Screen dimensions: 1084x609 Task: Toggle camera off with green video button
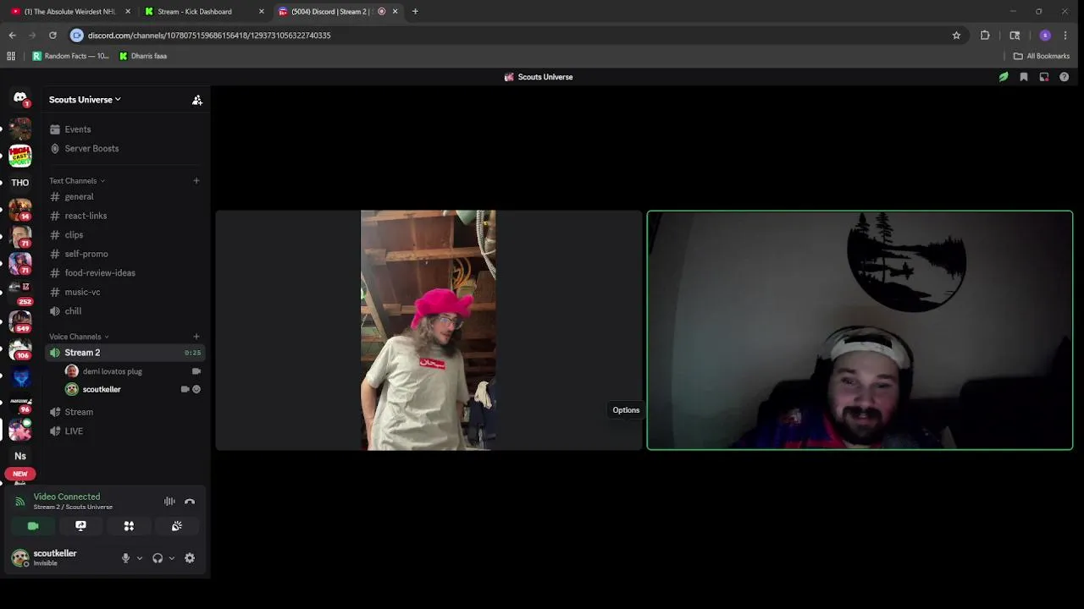point(33,526)
